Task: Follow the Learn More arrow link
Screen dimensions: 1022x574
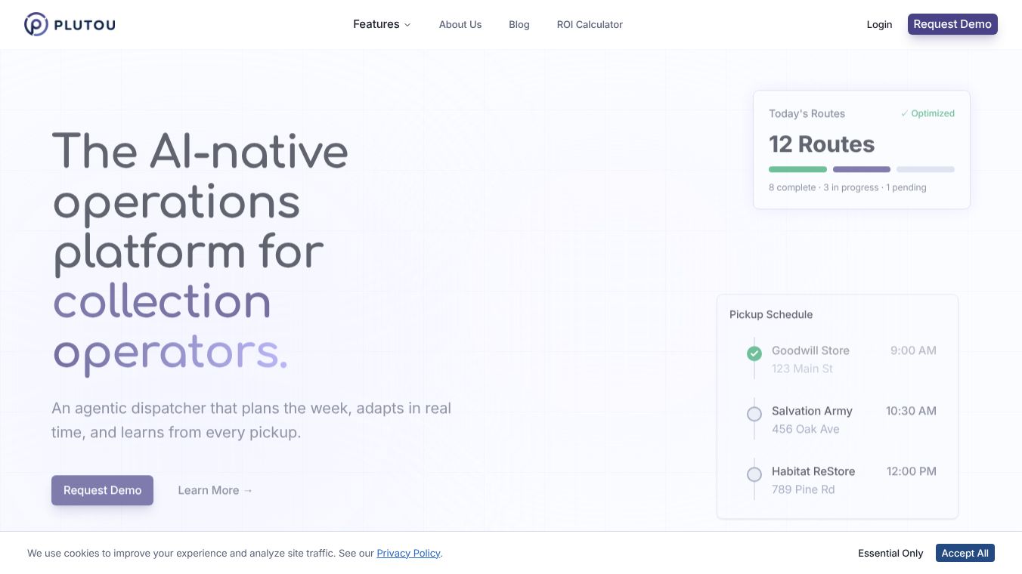Action: [215, 490]
